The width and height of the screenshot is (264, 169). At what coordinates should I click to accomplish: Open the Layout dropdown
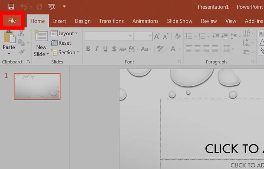[x=64, y=33]
